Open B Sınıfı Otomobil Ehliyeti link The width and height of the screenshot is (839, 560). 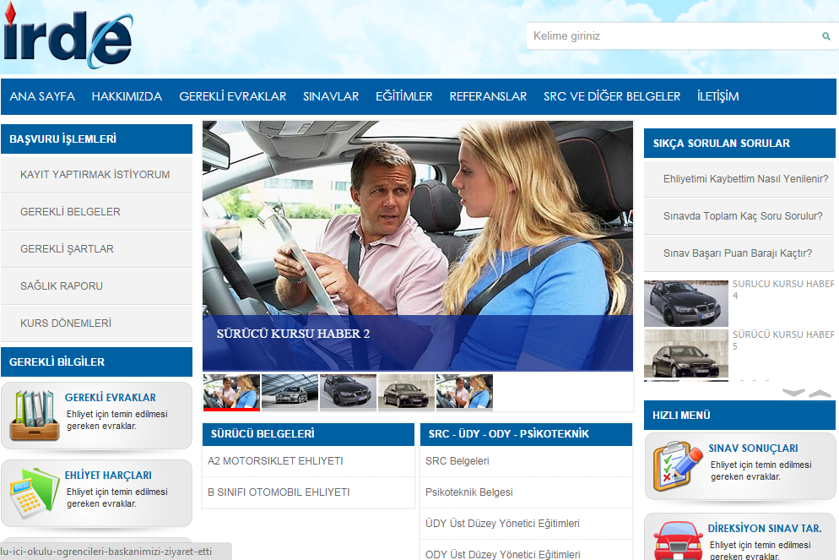click(x=279, y=492)
